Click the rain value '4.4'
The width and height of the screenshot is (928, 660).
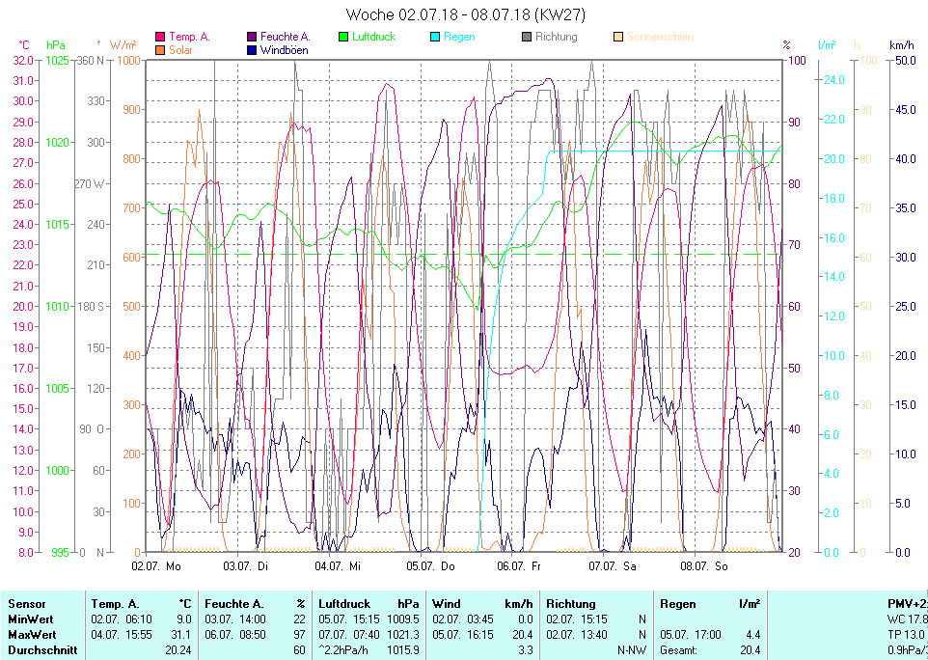click(752, 635)
